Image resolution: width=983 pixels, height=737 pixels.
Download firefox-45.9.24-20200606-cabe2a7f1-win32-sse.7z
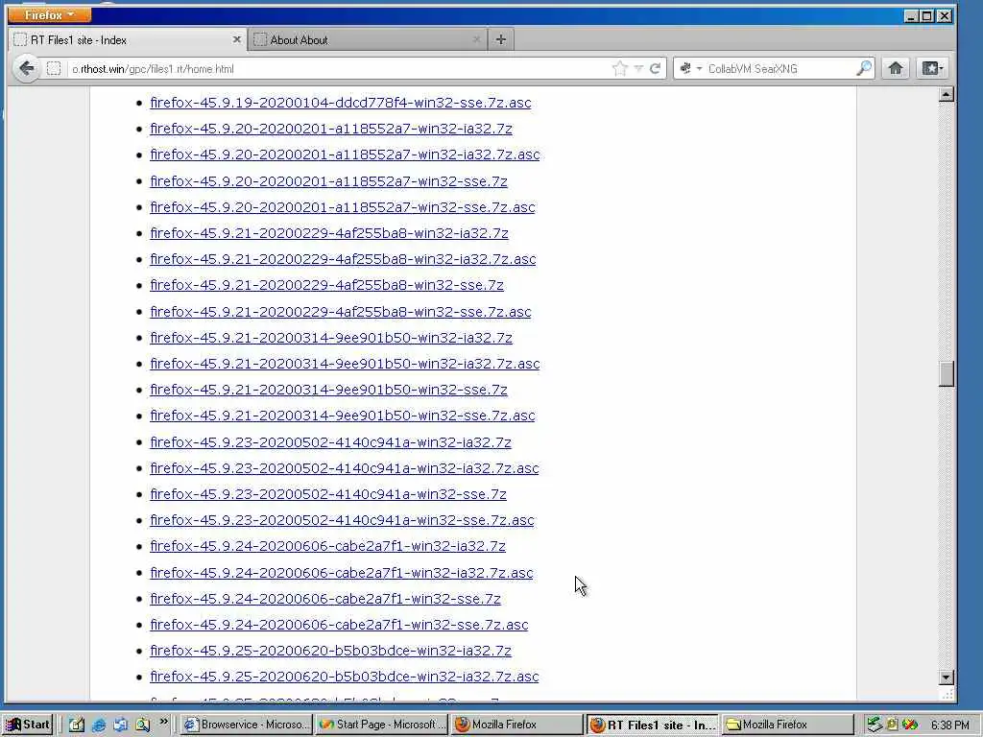[x=325, y=599]
